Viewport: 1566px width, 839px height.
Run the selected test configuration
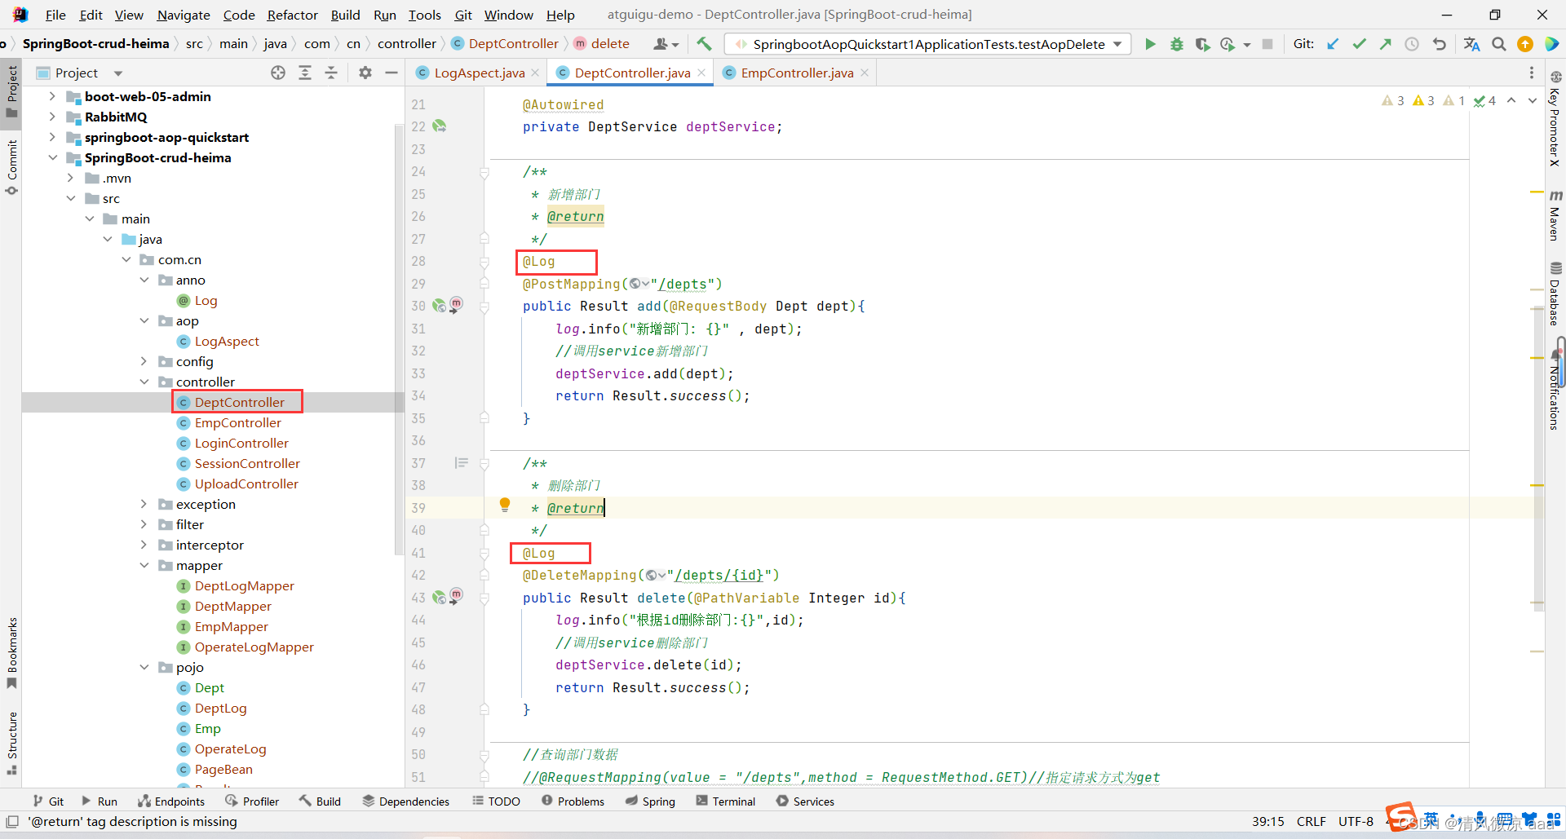pos(1150,44)
